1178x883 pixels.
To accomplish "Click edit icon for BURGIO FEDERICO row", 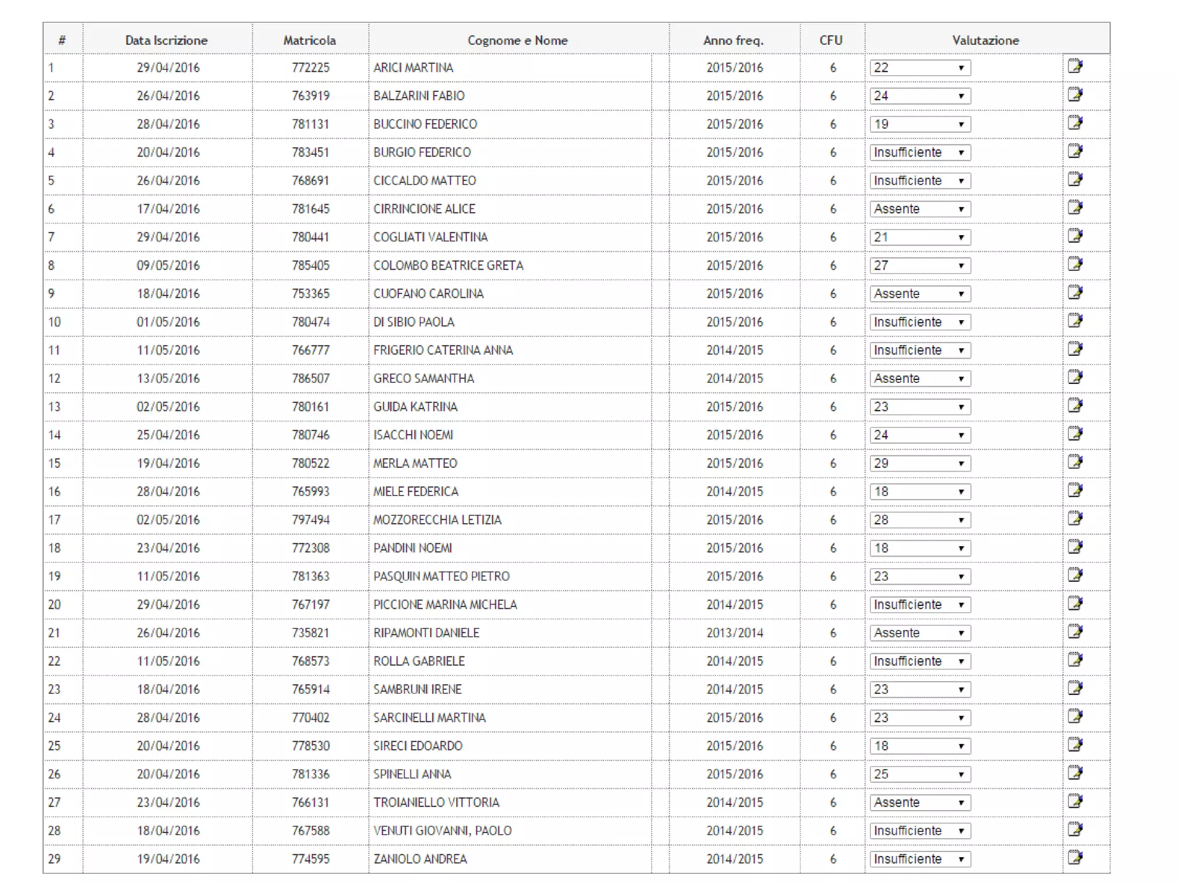I will (1074, 152).
